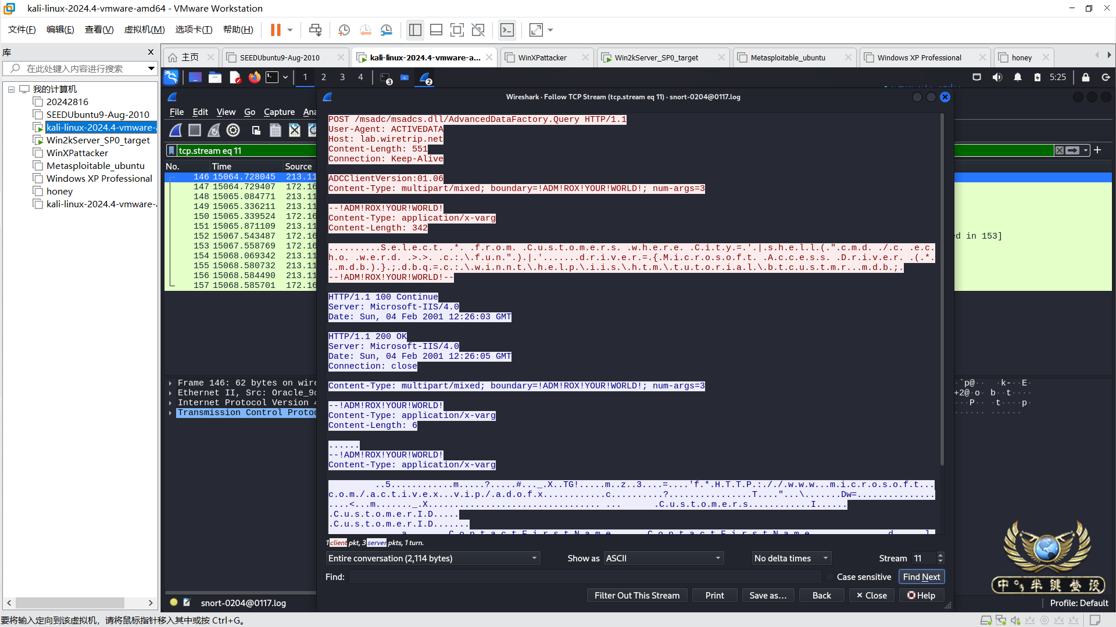This screenshot has height=627, width=1116.
Task: Collapse the My Computer library tree
Action: click(x=11, y=89)
